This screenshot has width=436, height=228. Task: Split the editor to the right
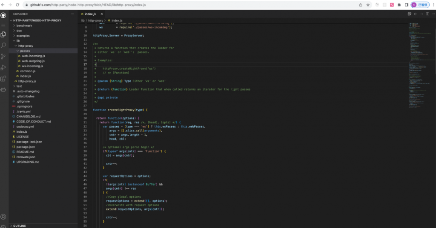tap(427, 14)
